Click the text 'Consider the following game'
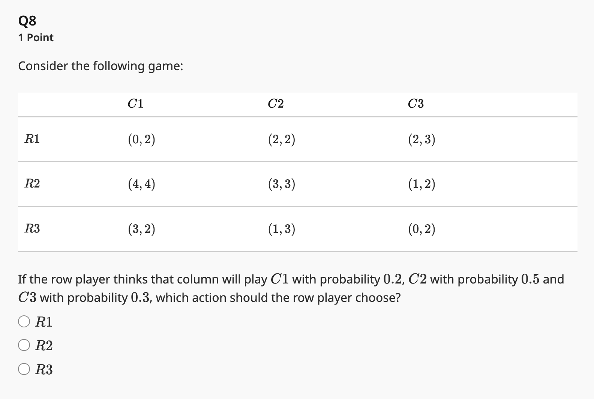 [100, 66]
